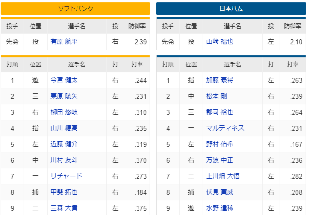Open 万波 中正 player link
Screen dimensions: 310x215
coord(219,160)
